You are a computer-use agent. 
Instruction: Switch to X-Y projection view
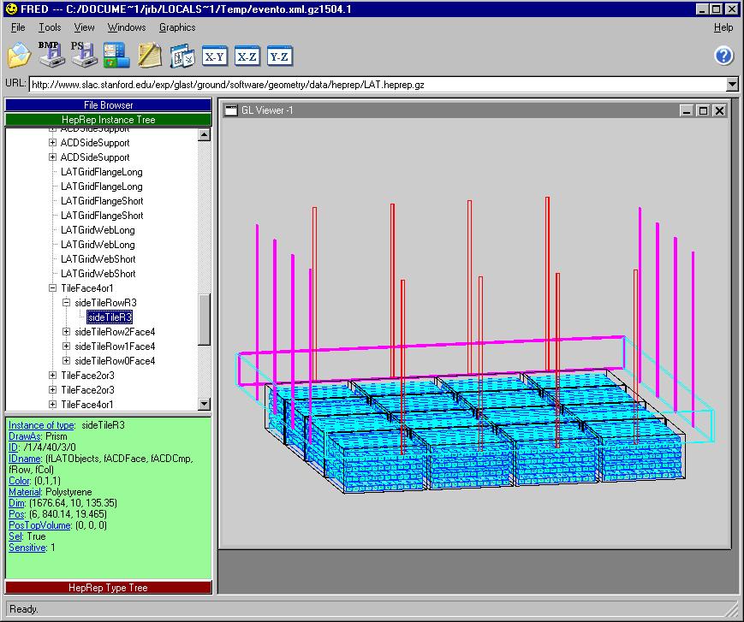point(215,56)
